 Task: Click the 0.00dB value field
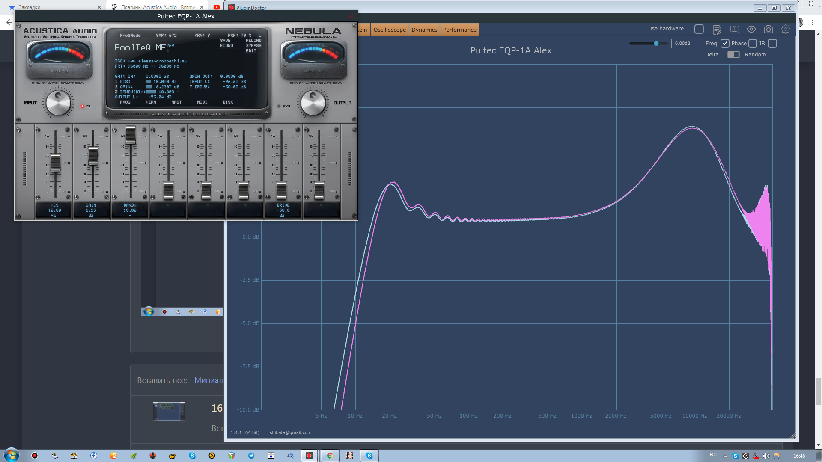[682, 43]
